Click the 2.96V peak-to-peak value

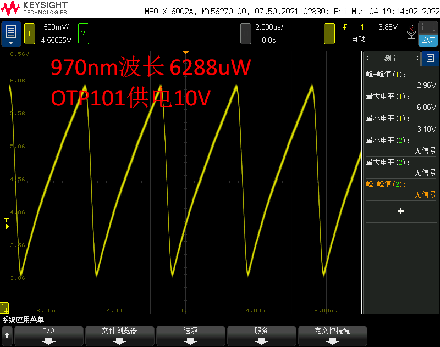coord(427,85)
